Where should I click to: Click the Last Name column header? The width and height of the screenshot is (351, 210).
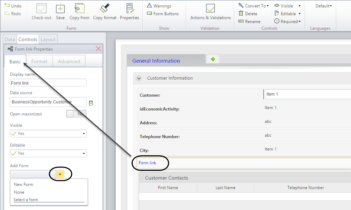coord(225,188)
